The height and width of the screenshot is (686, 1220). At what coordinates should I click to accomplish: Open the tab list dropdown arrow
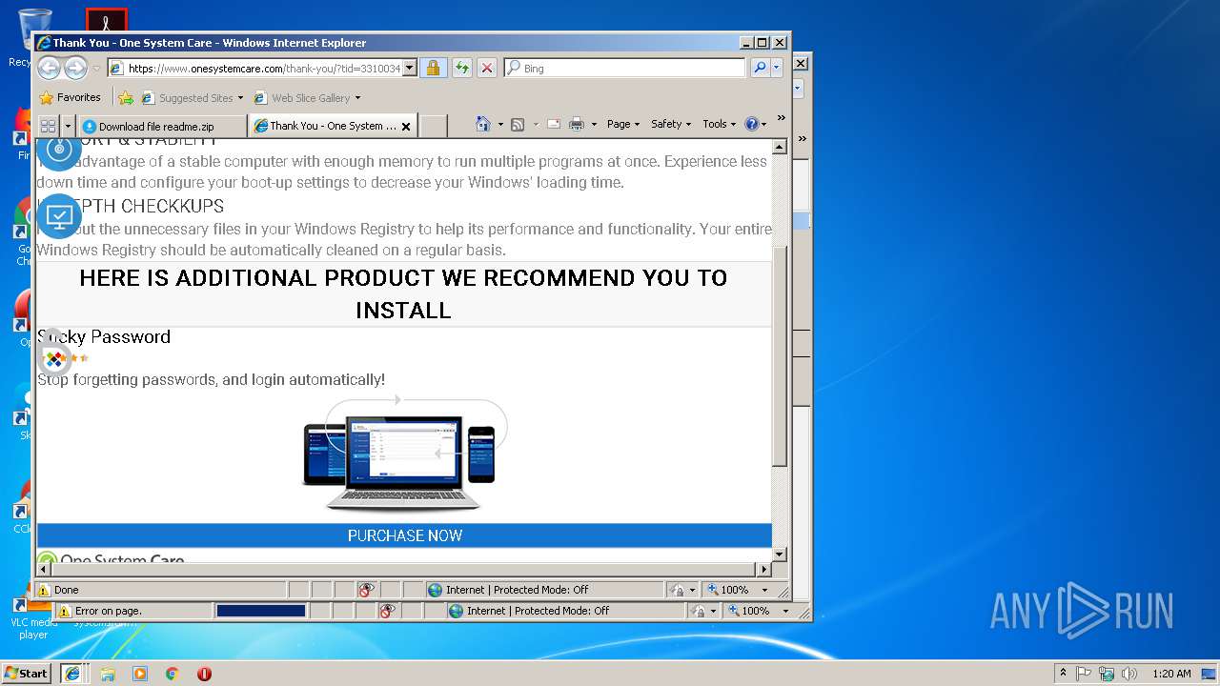coord(68,126)
